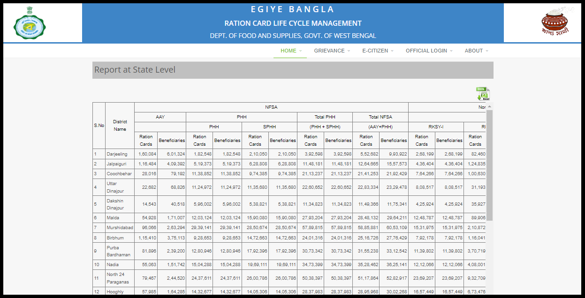The height and width of the screenshot is (298, 585).
Task: Click the 'Report at State Level' heading
Action: [x=135, y=70]
